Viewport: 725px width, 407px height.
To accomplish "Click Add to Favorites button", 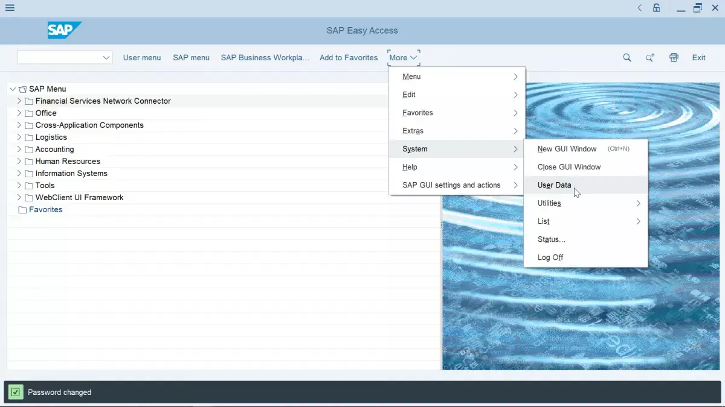I will pyautogui.click(x=349, y=58).
